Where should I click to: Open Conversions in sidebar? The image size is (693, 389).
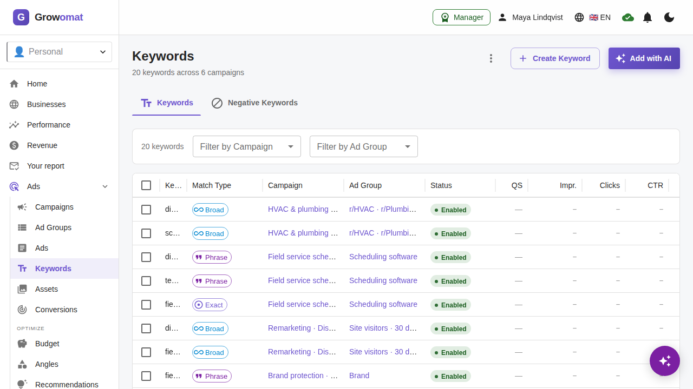point(64,310)
